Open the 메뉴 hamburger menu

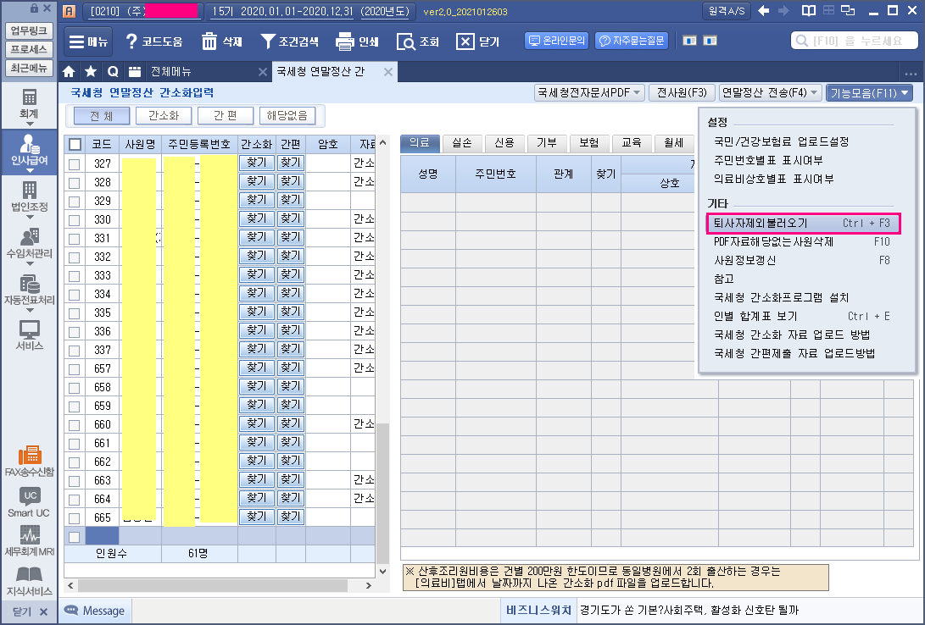coord(88,41)
